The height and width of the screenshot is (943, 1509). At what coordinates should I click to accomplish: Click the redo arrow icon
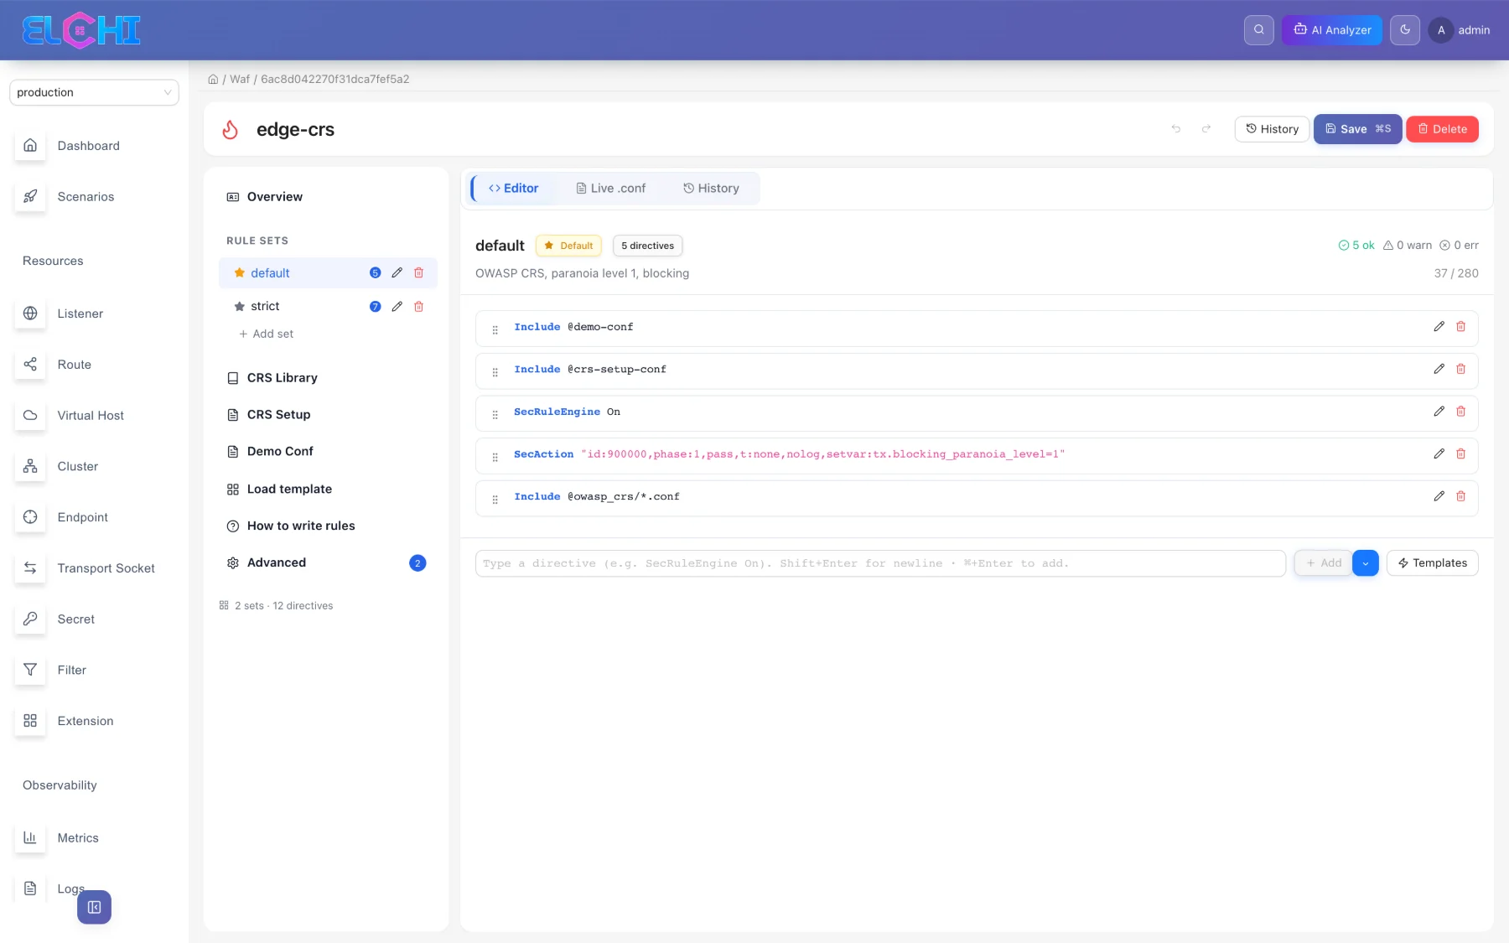point(1206,129)
